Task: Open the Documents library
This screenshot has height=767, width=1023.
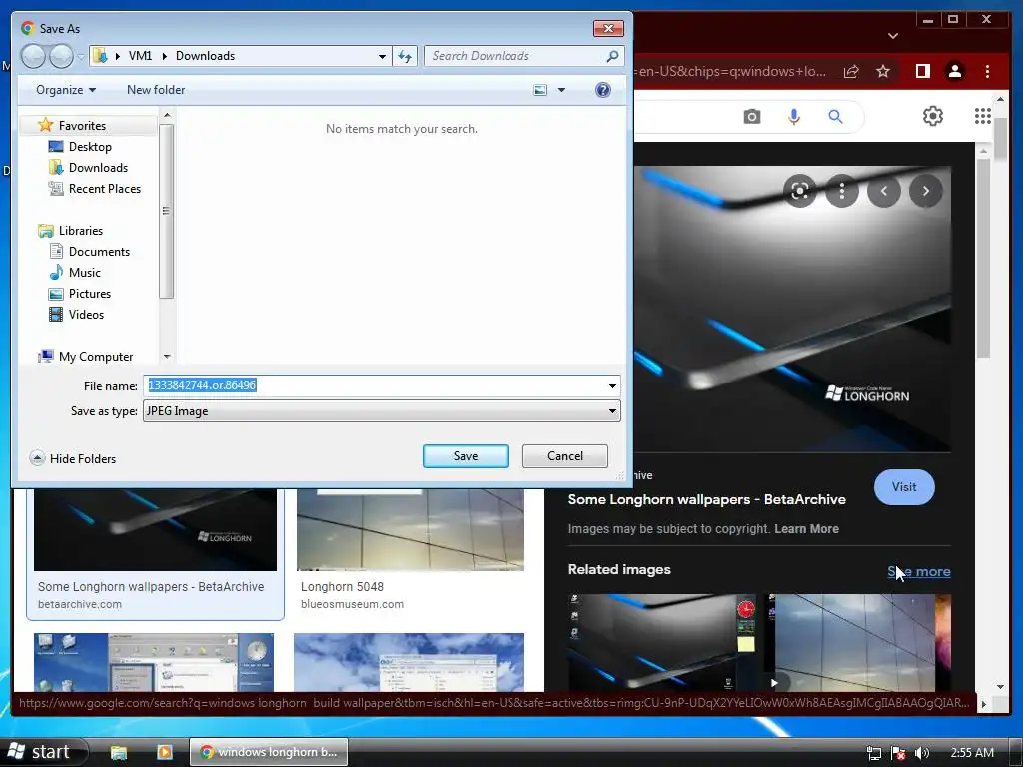Action: point(99,251)
